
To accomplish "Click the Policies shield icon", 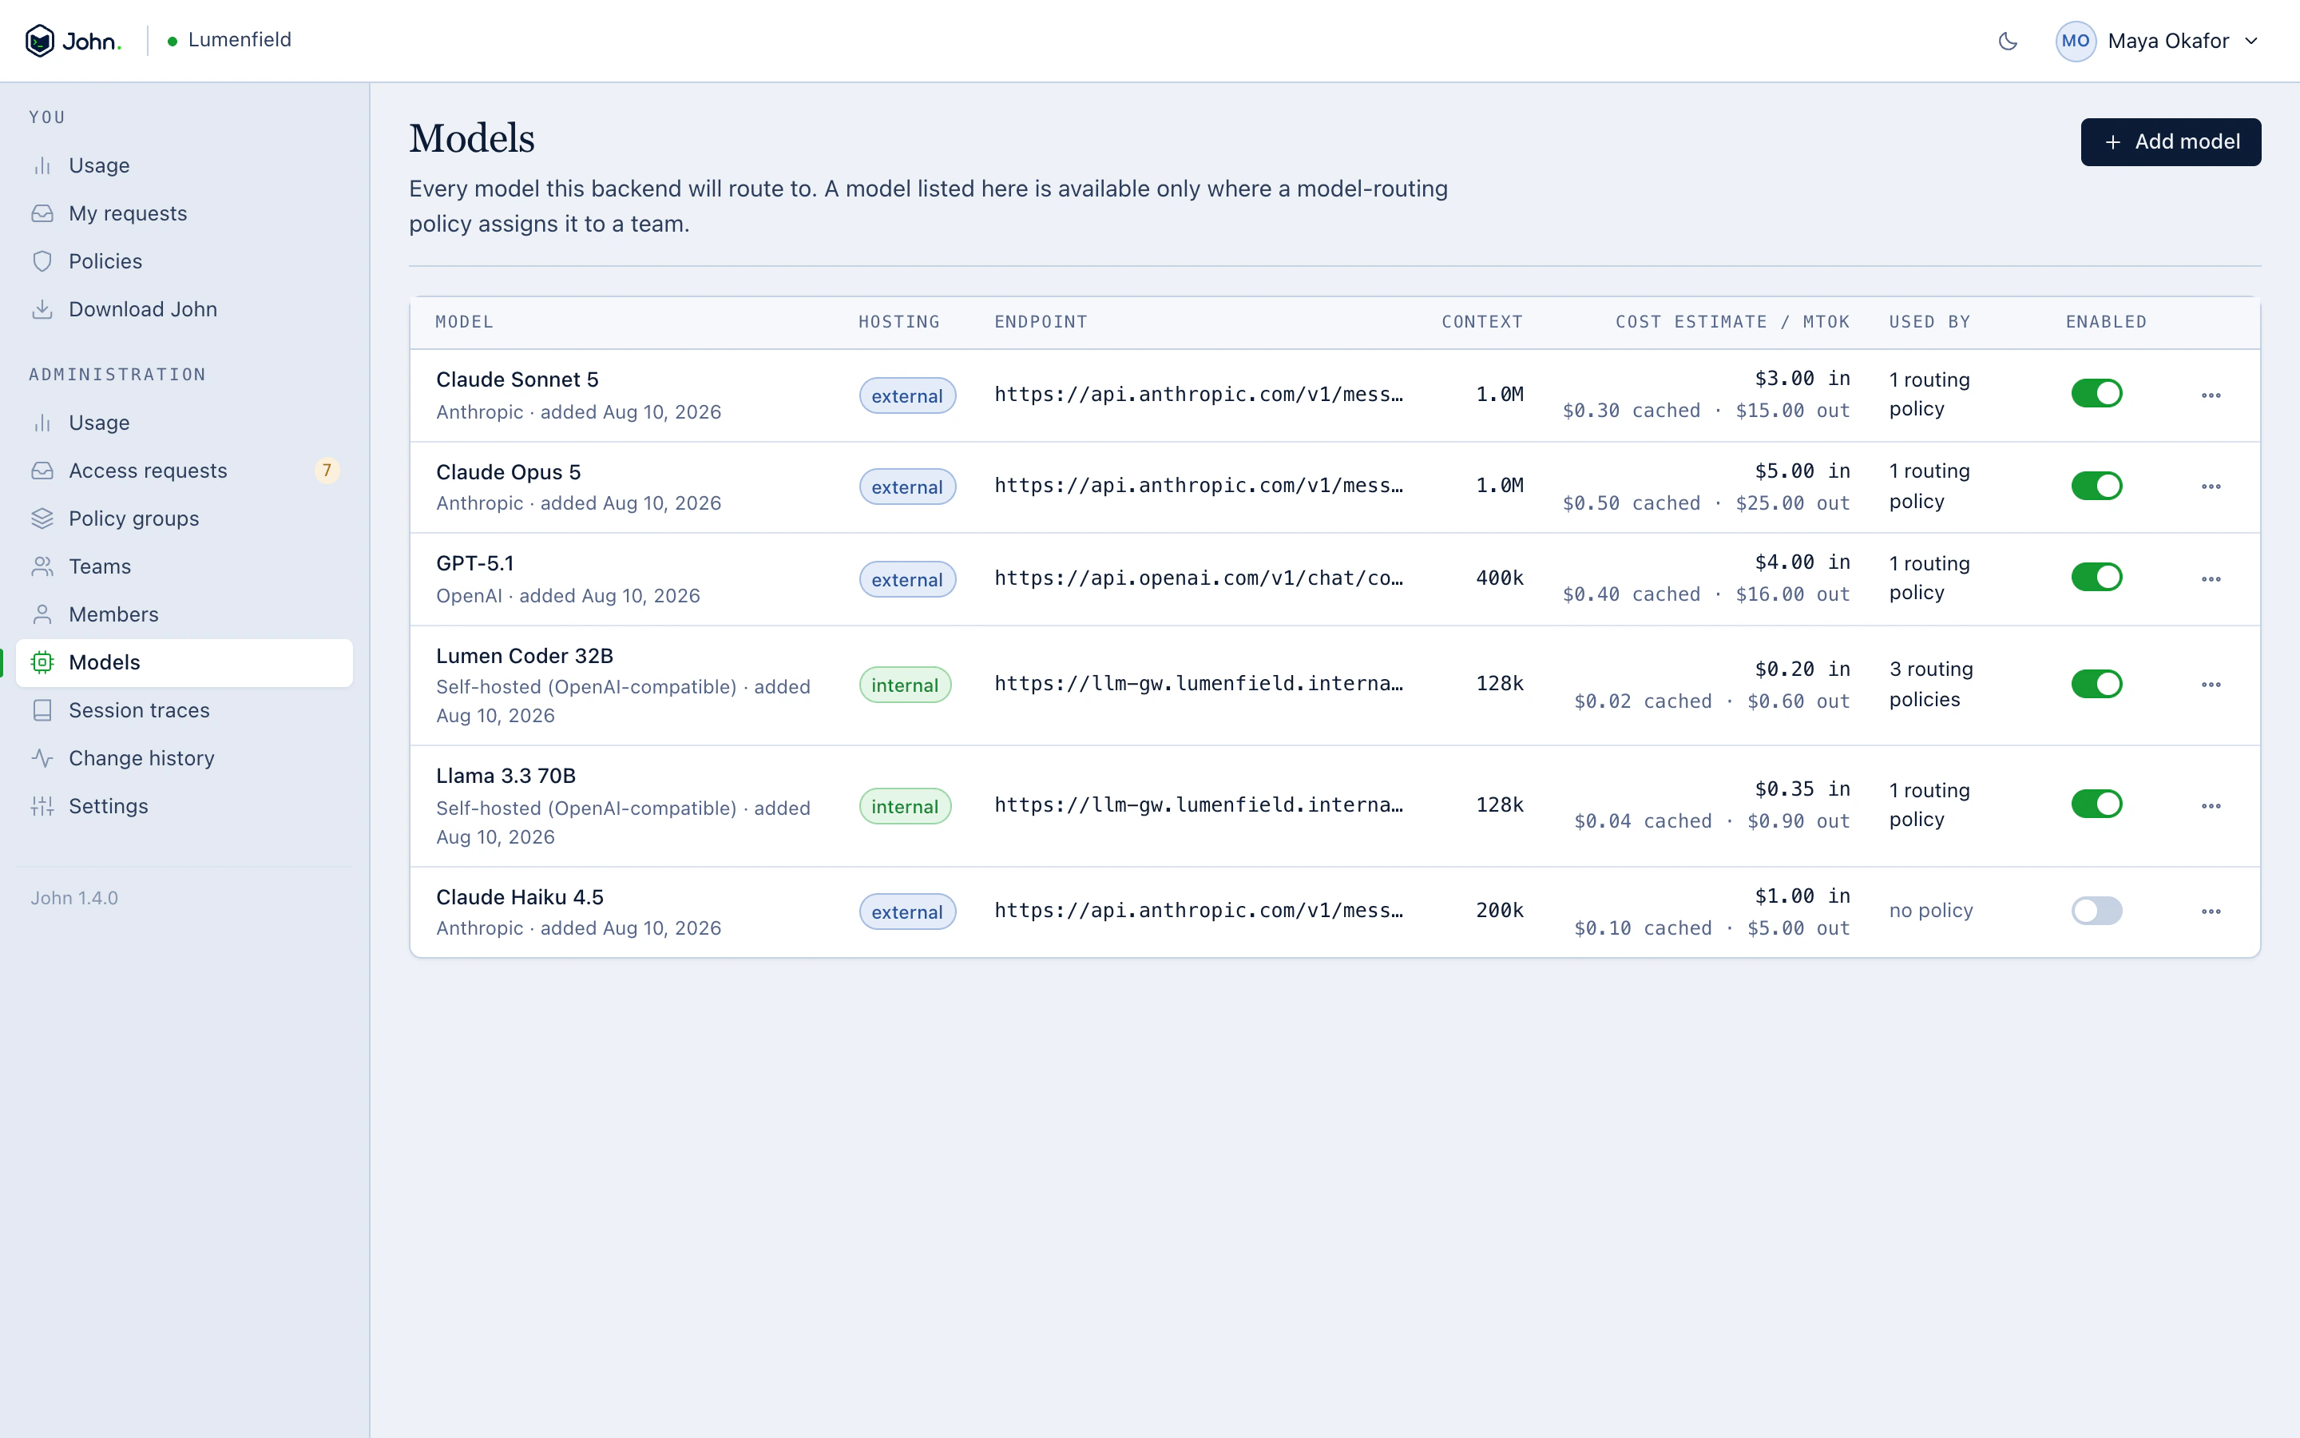I will [x=42, y=261].
